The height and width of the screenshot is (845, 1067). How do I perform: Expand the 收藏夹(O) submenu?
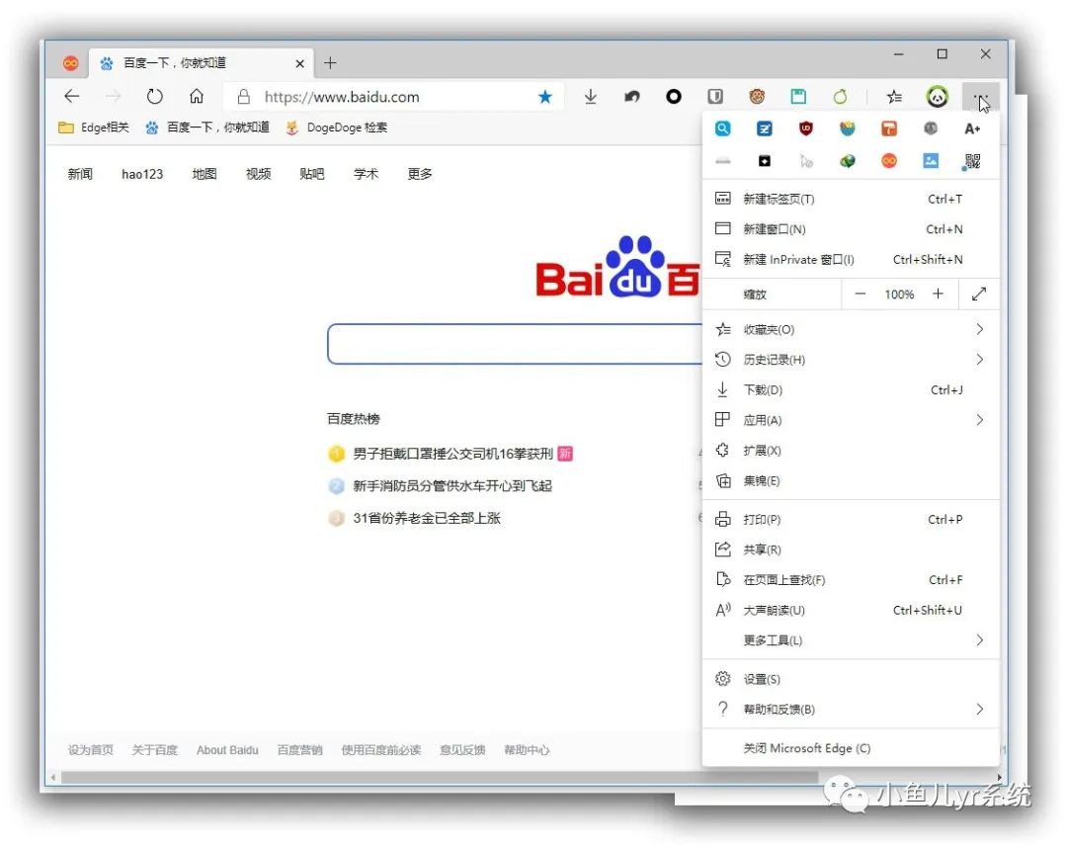tap(851, 329)
